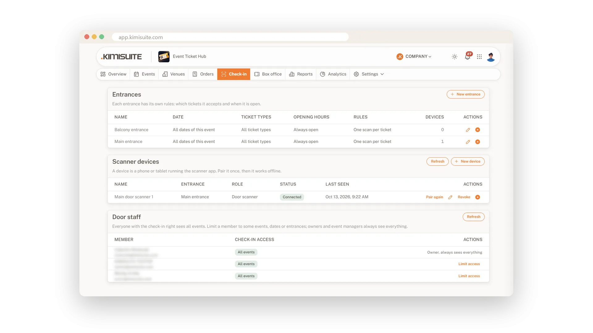Edit the Balcony entrance with pencil icon
This screenshot has height=333, width=593.
pyautogui.click(x=468, y=130)
